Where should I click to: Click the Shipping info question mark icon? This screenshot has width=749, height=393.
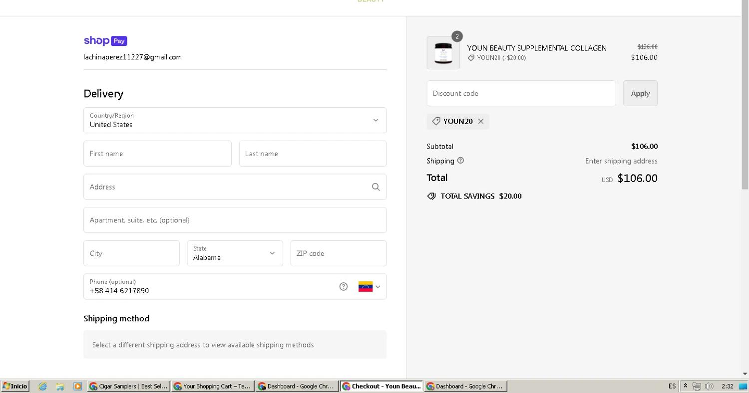click(460, 161)
